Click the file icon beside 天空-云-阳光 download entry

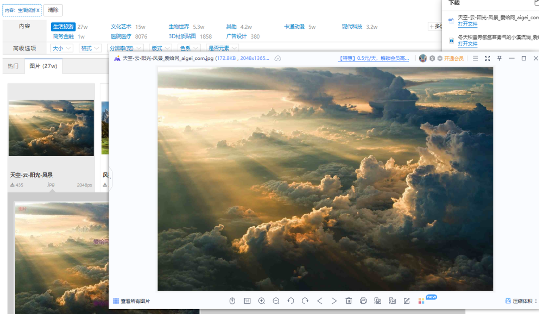pyautogui.click(x=451, y=21)
